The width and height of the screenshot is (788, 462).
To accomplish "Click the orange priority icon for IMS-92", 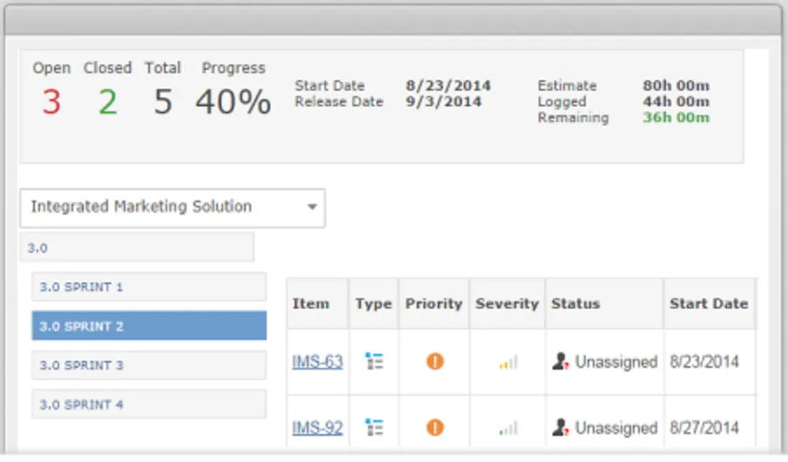I will tap(435, 428).
